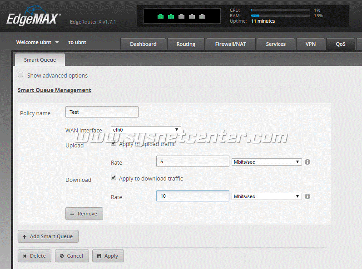Click the fifth gray port icon

point(202,16)
